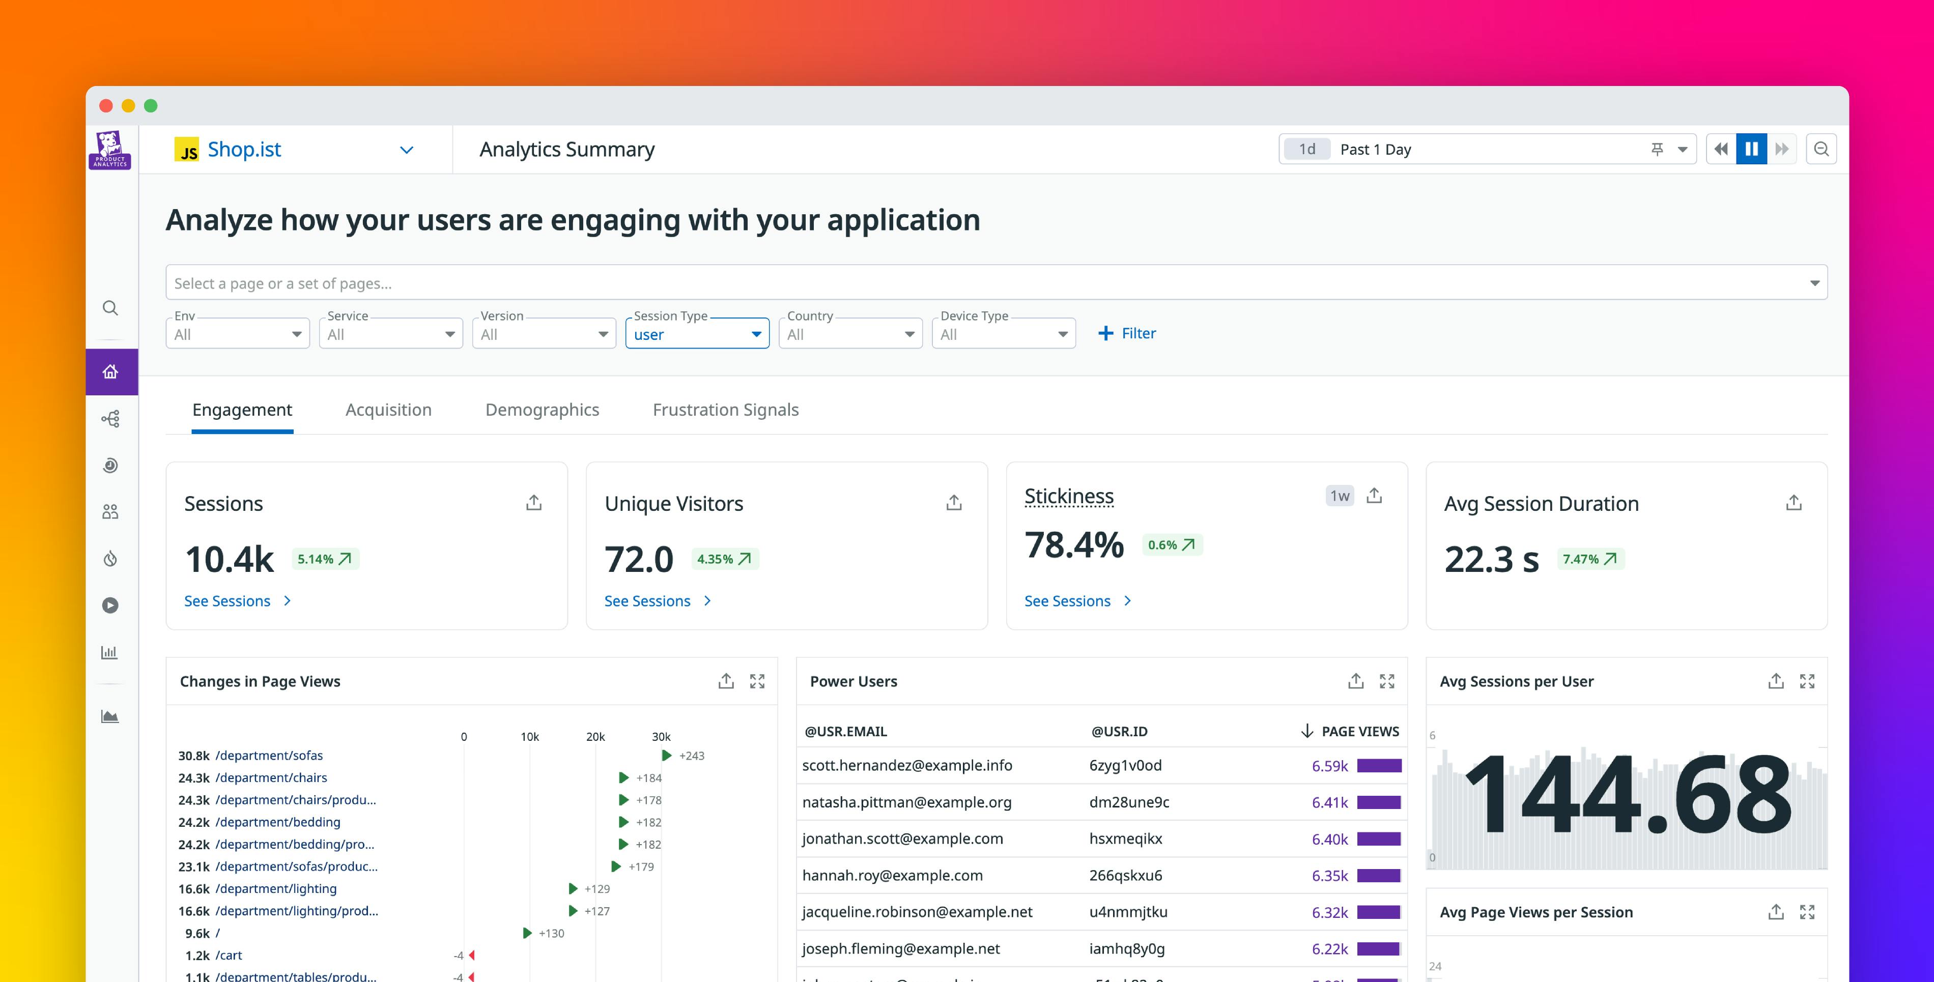Switch to the Demographics tab
Viewport: 1934px width, 982px height.
pos(542,410)
